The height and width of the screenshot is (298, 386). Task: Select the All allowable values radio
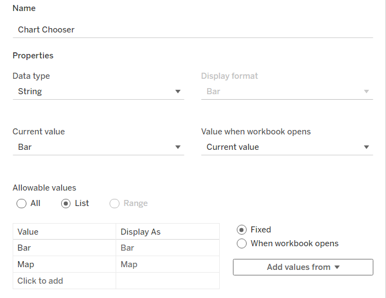pos(21,203)
